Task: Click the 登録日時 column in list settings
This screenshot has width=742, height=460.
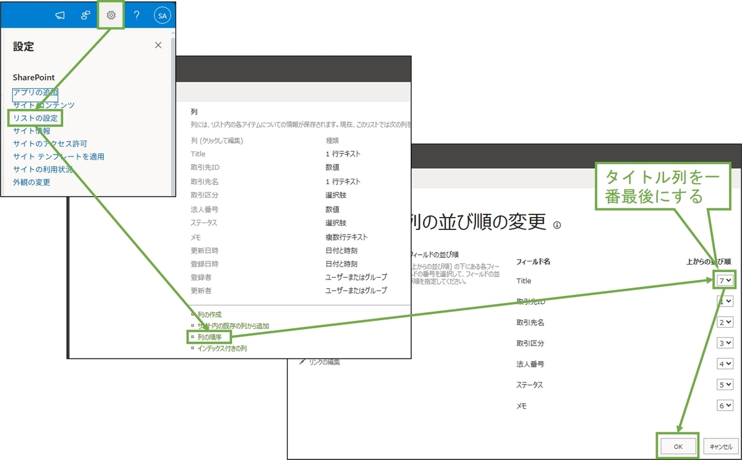Action: [x=205, y=264]
